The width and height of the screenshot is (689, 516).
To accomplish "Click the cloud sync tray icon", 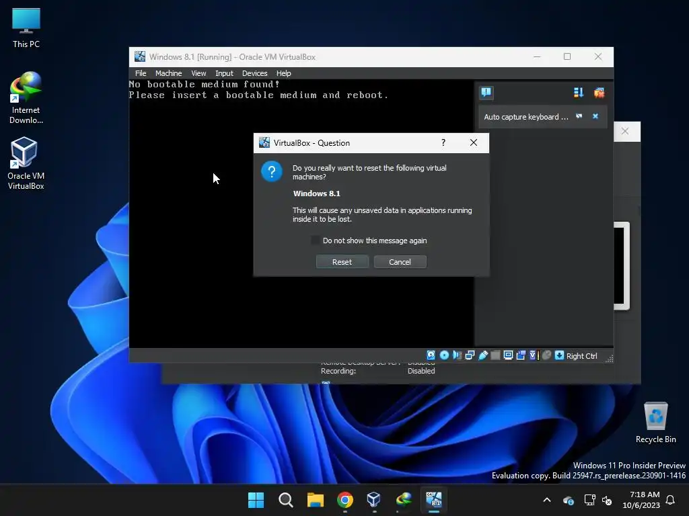I will pos(568,500).
